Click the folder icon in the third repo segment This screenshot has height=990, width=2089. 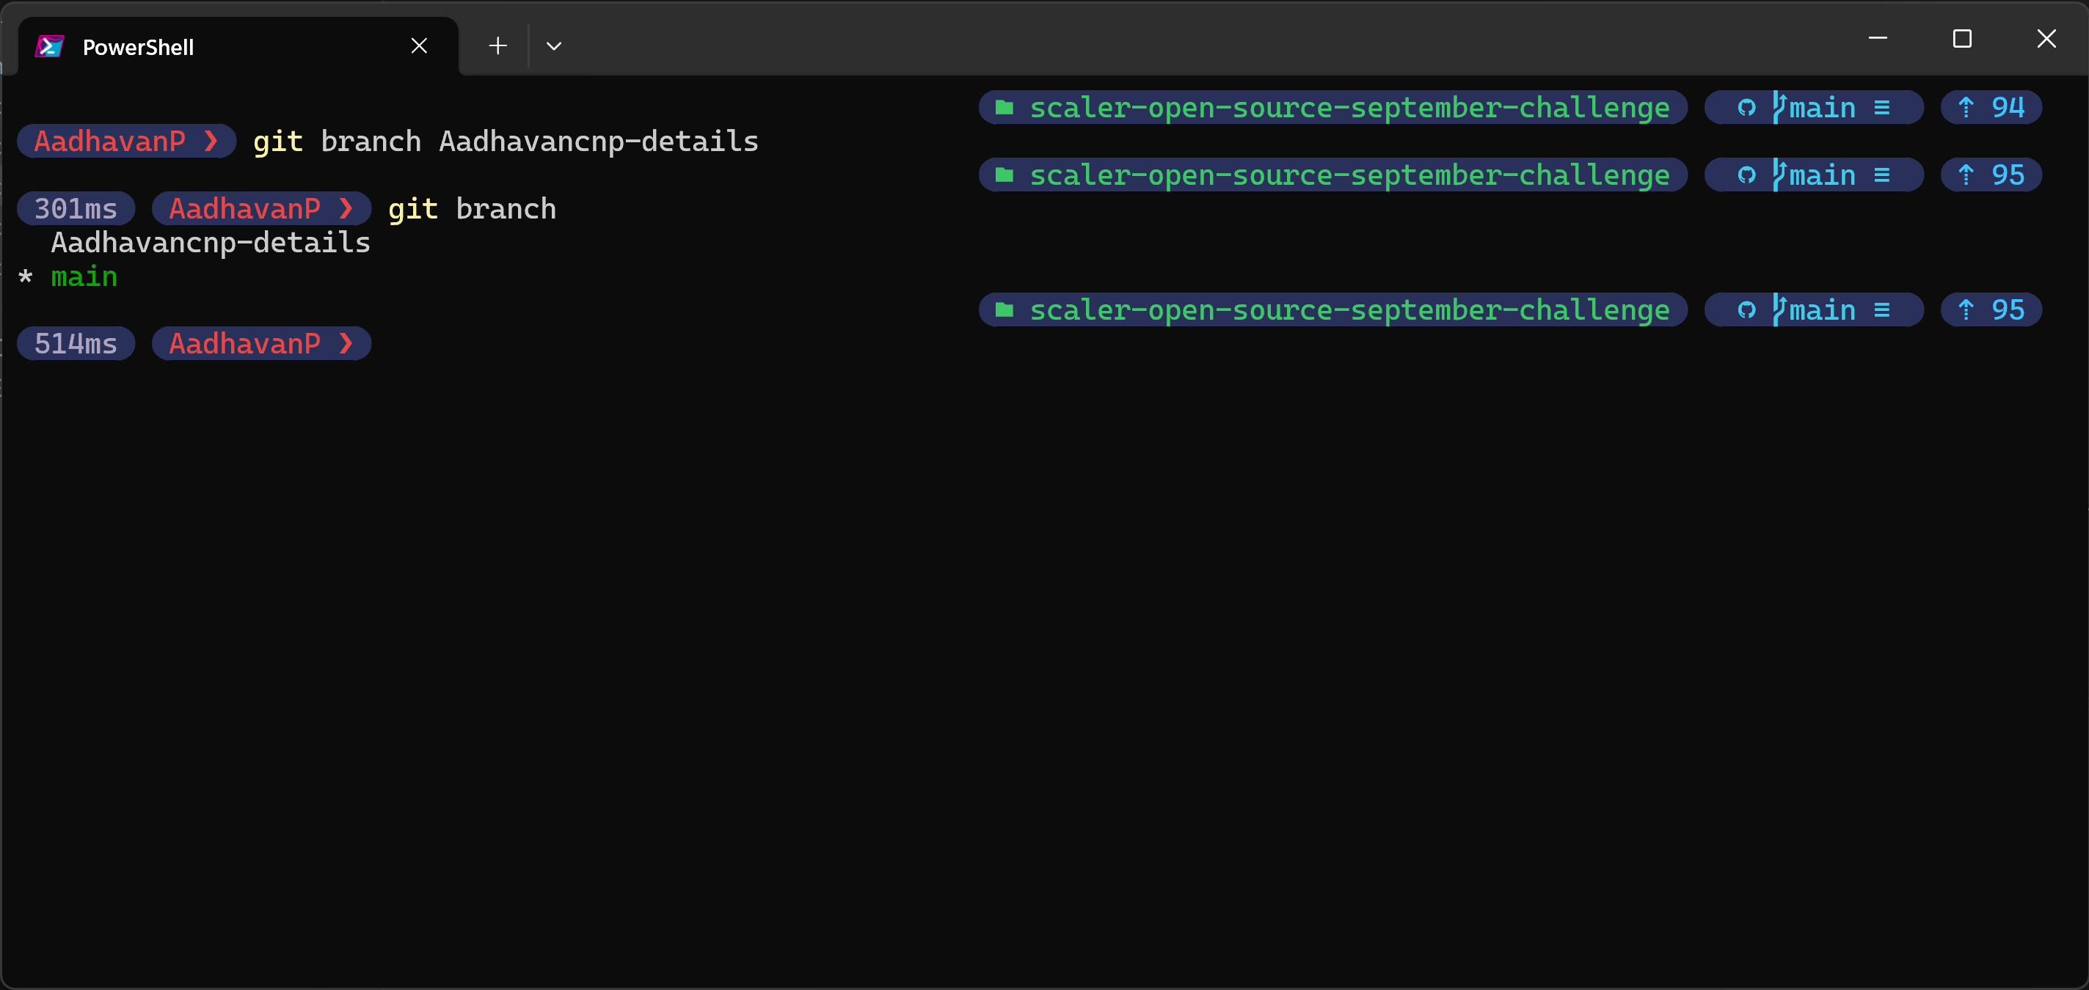point(1004,309)
